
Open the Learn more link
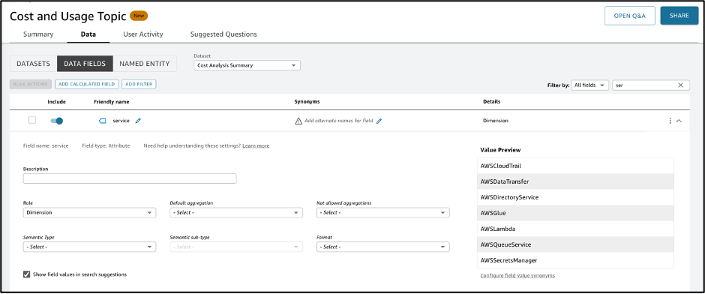(x=256, y=145)
